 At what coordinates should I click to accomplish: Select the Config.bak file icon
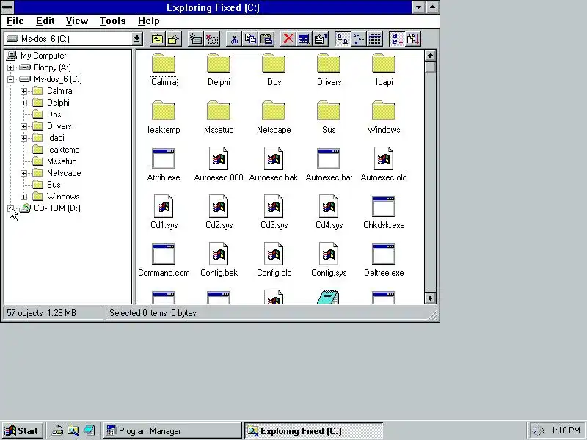(x=219, y=254)
